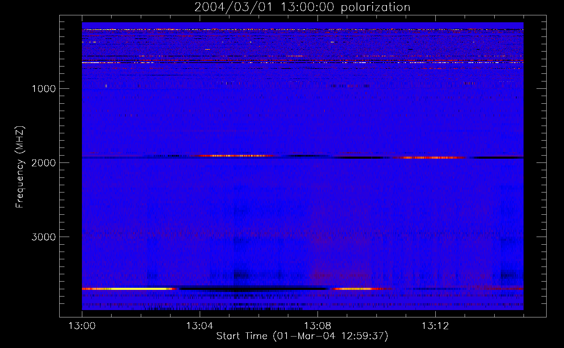Click the 'Start Time (01-Mar-04 12:59:37)' label
Image resolution: width=564 pixels, height=348 pixels.
(x=302, y=336)
